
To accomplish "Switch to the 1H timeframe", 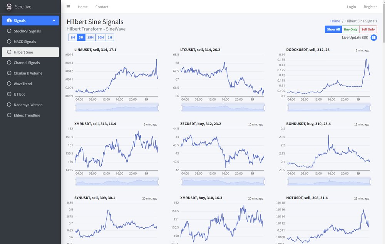I will (110, 37).
